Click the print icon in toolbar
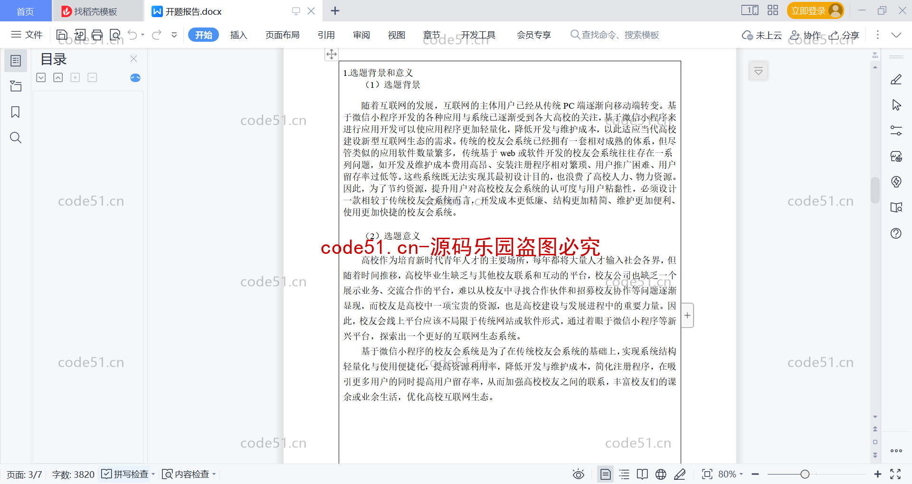This screenshot has height=484, width=912. [97, 35]
